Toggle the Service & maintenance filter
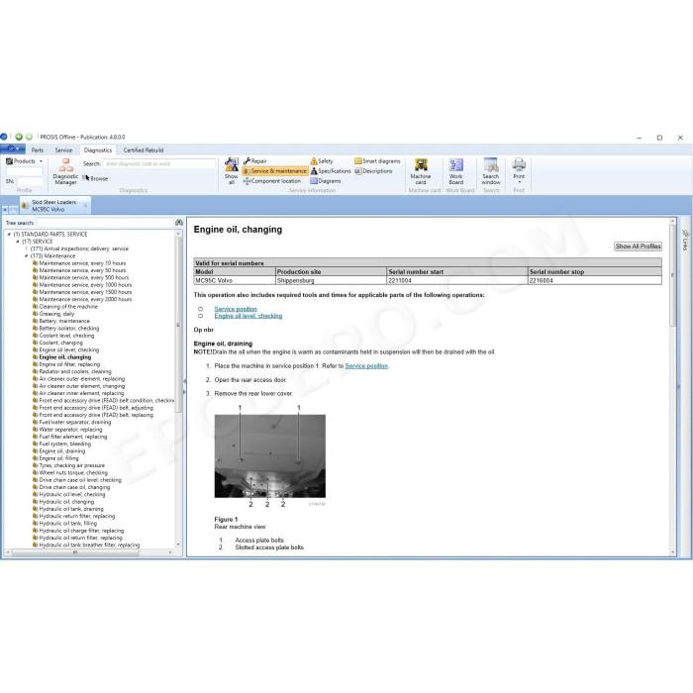The width and height of the screenshot is (693, 693). [x=275, y=171]
